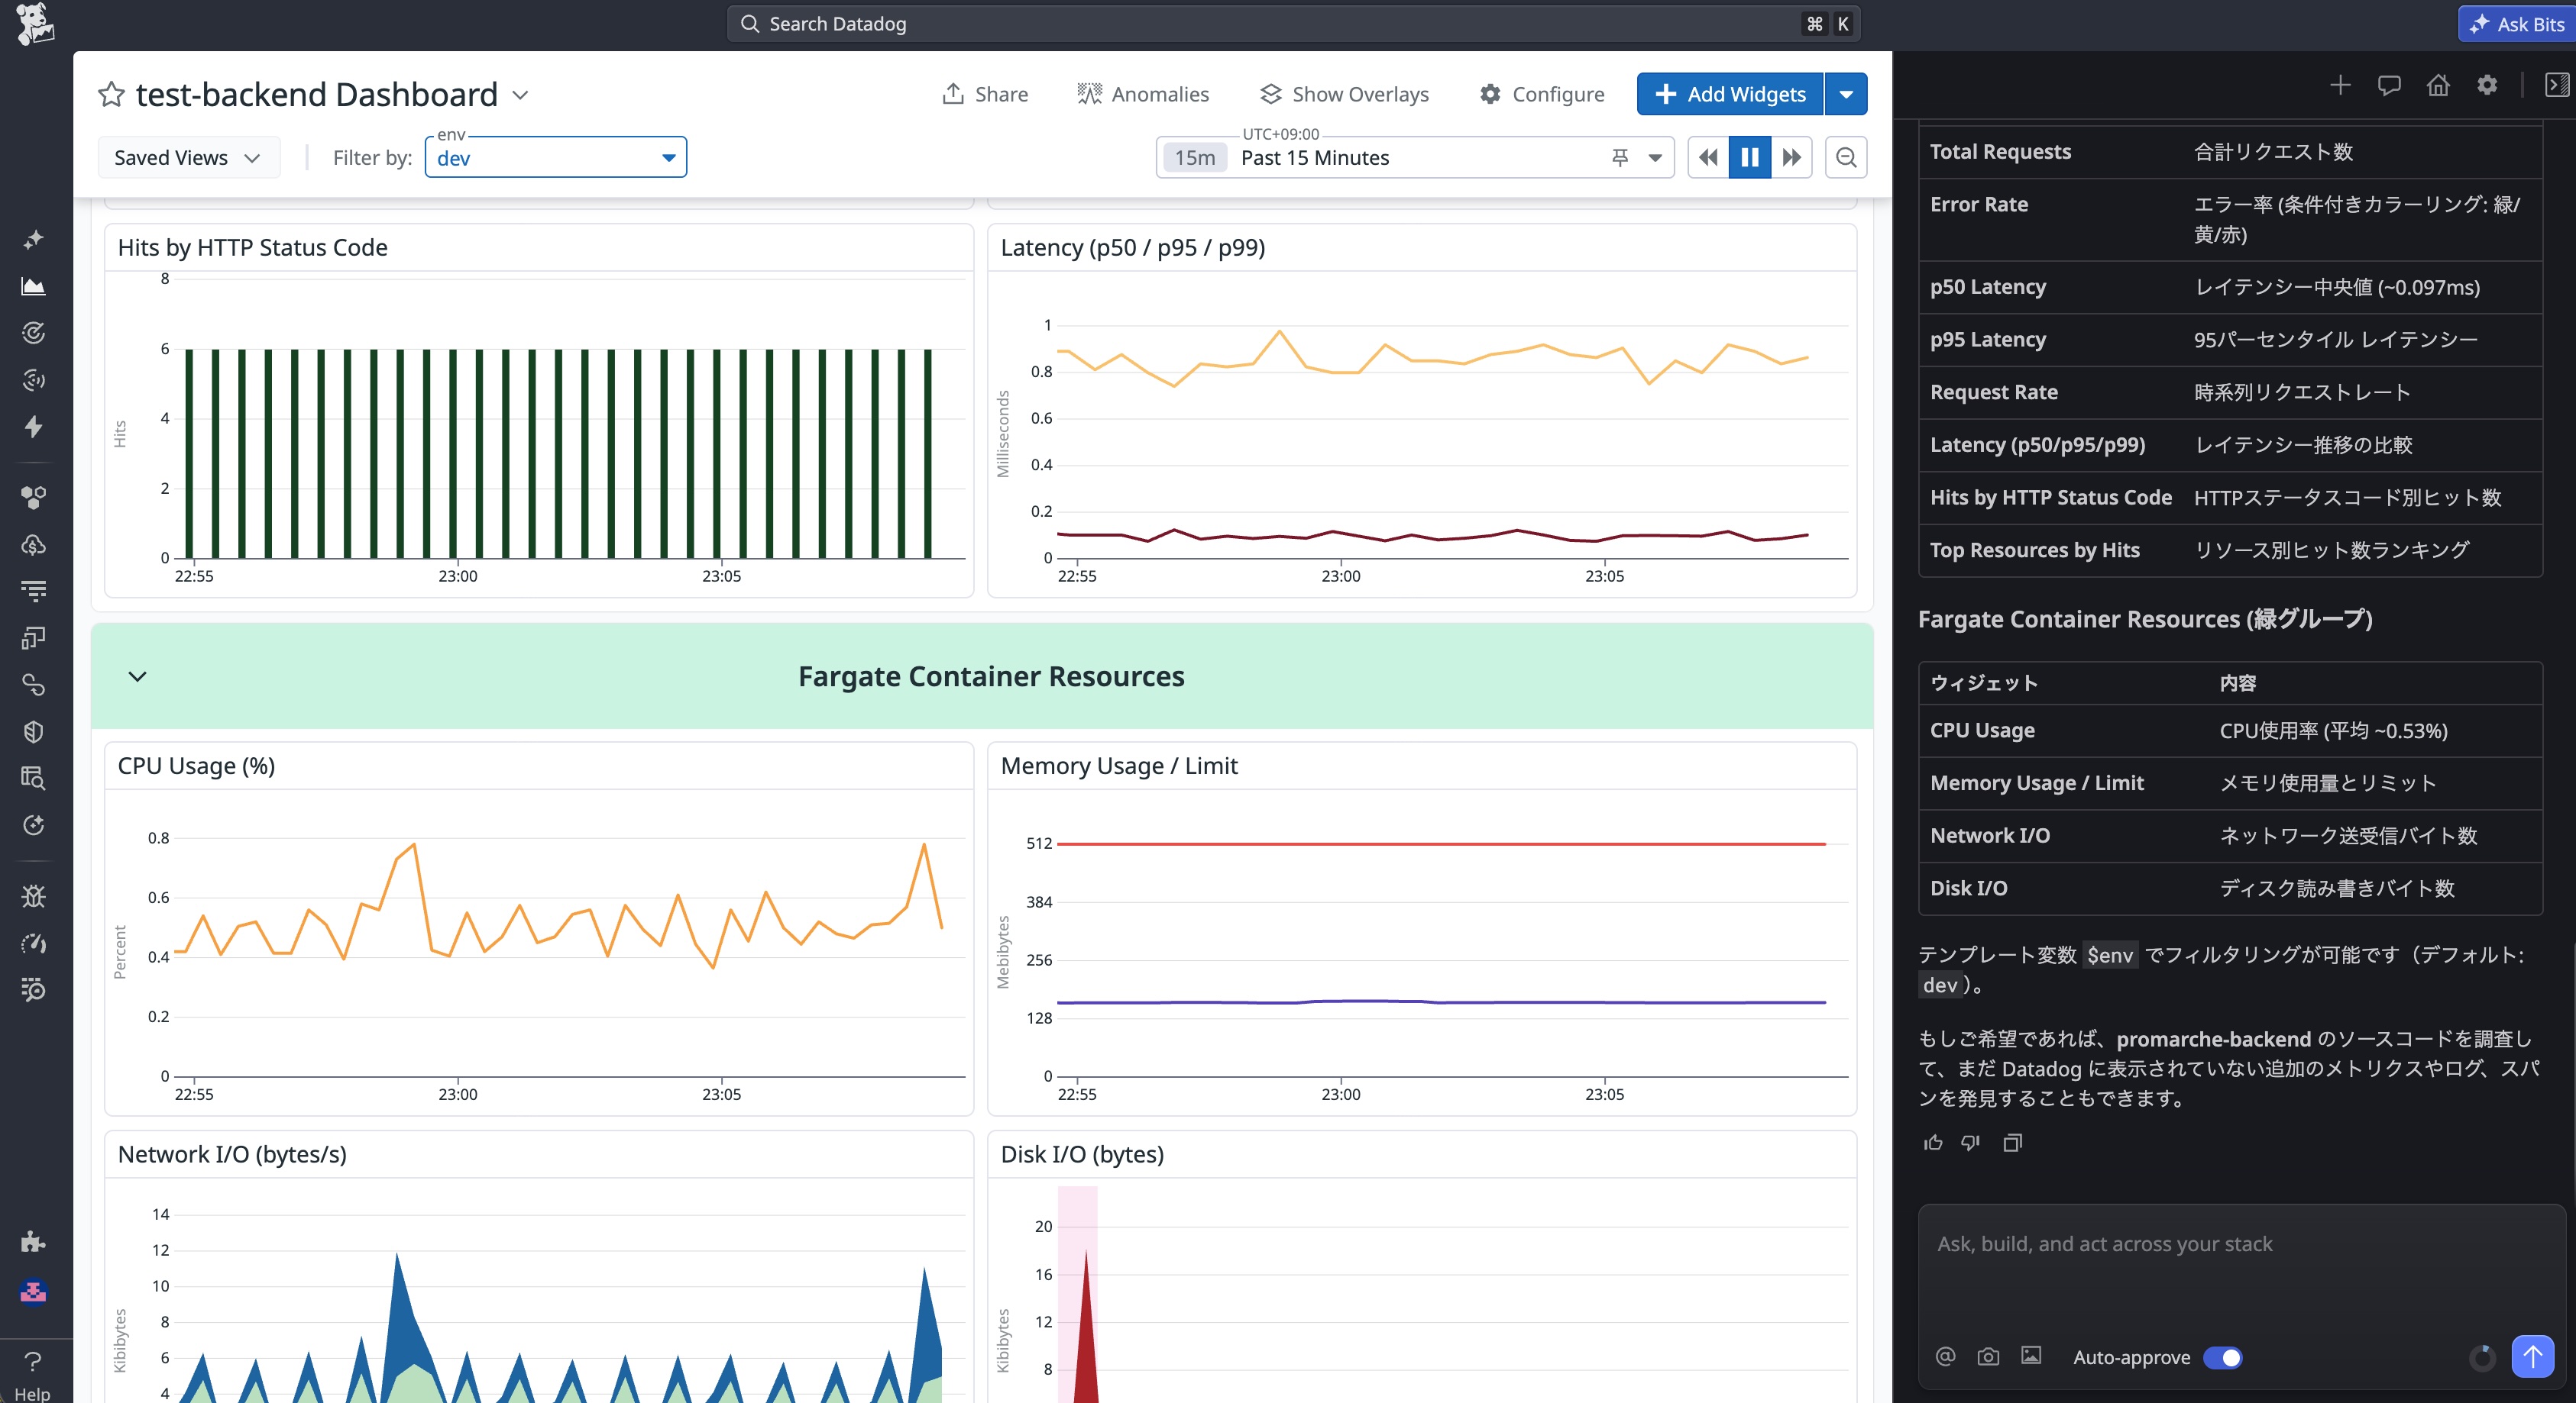This screenshot has height=1403, width=2576.
Task: Open zoom out time range magnifier
Action: click(x=1846, y=158)
